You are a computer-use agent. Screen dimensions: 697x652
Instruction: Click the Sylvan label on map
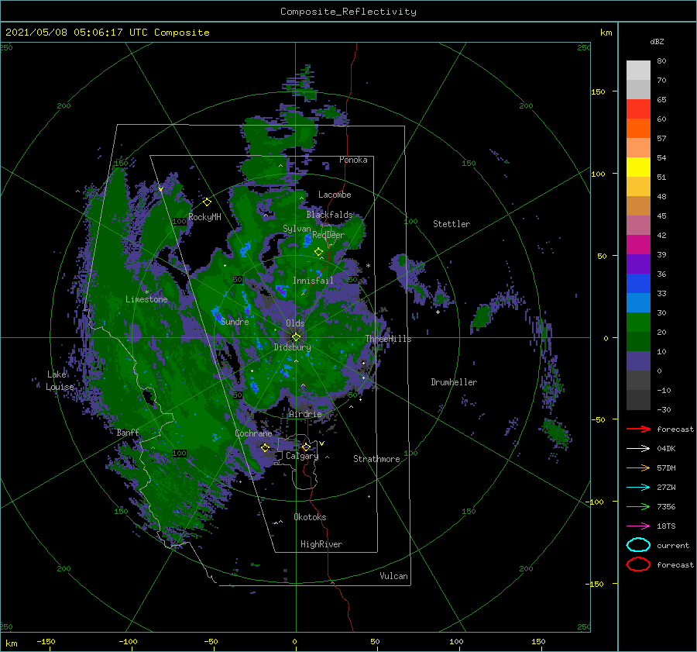pyautogui.click(x=297, y=229)
